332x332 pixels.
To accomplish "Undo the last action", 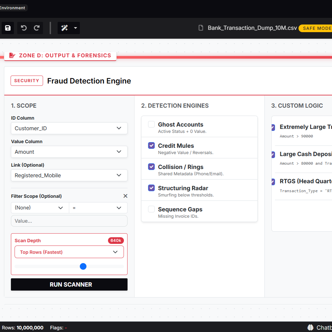I will point(24,28).
